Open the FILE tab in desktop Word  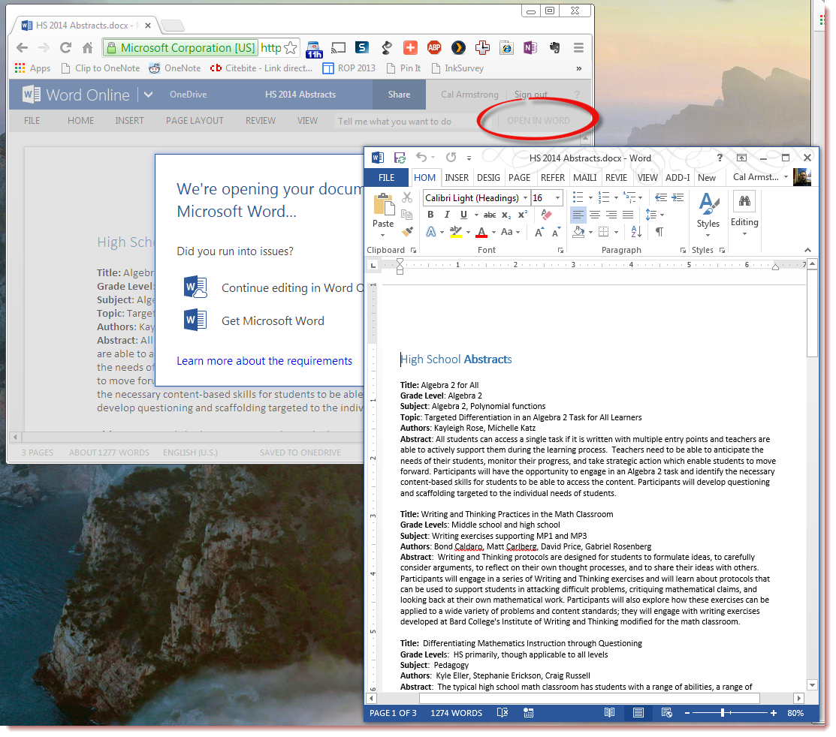point(387,177)
